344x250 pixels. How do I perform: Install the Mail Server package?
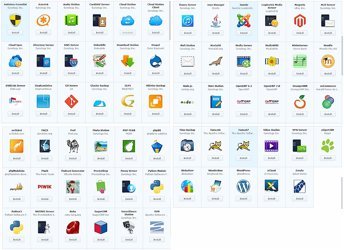[x=328, y=33]
